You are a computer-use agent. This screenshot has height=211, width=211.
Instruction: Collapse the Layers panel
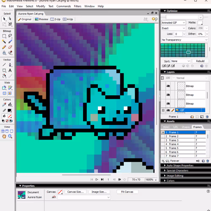tap(165, 72)
